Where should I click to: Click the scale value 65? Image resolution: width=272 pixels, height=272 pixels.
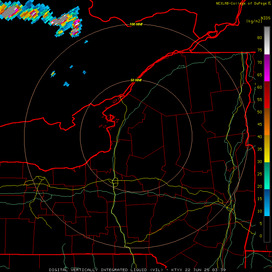click(x=260, y=75)
